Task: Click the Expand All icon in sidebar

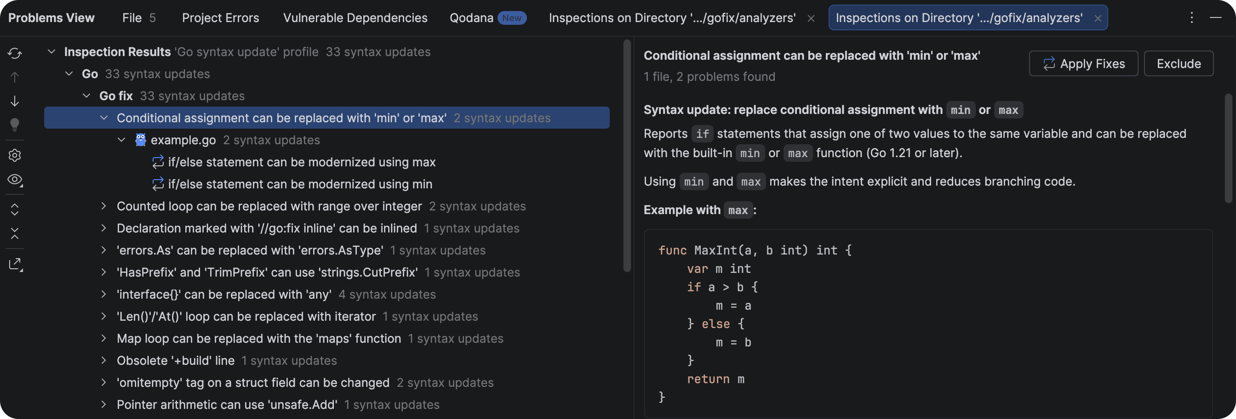Action: pyautogui.click(x=15, y=209)
